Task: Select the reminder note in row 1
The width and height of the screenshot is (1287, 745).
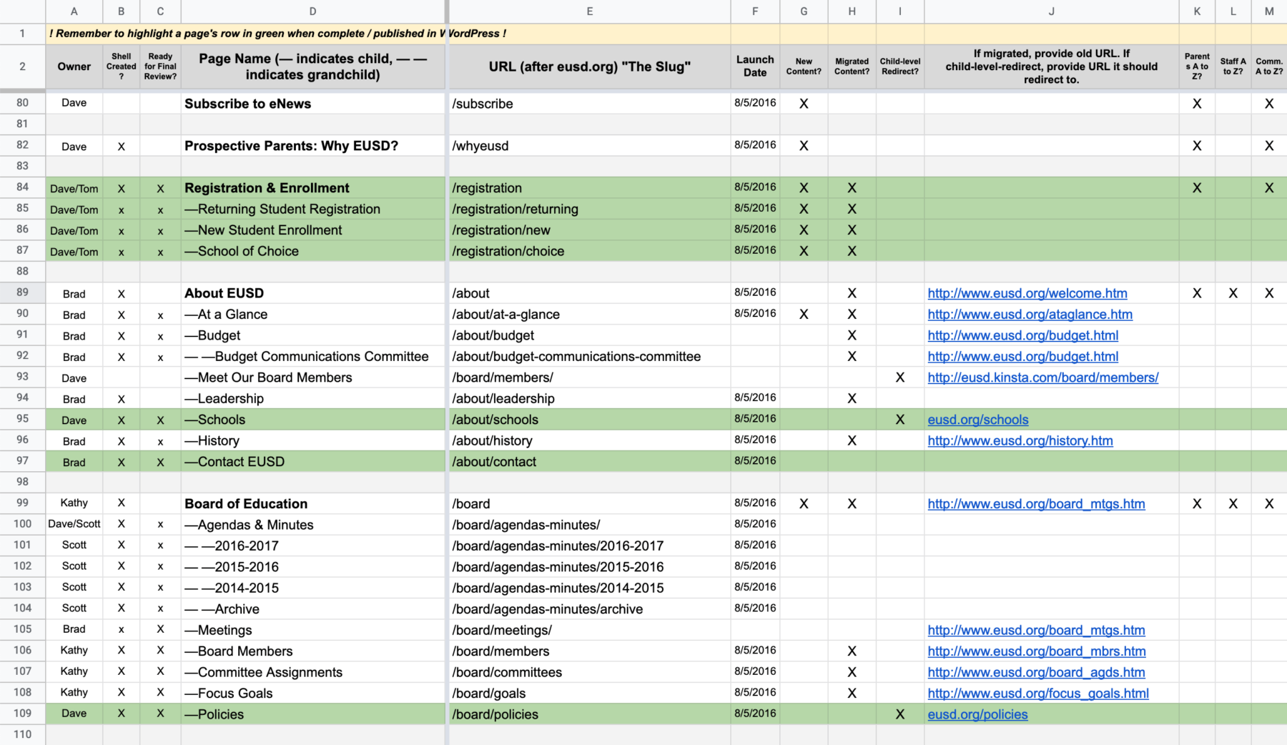Action: [277, 34]
